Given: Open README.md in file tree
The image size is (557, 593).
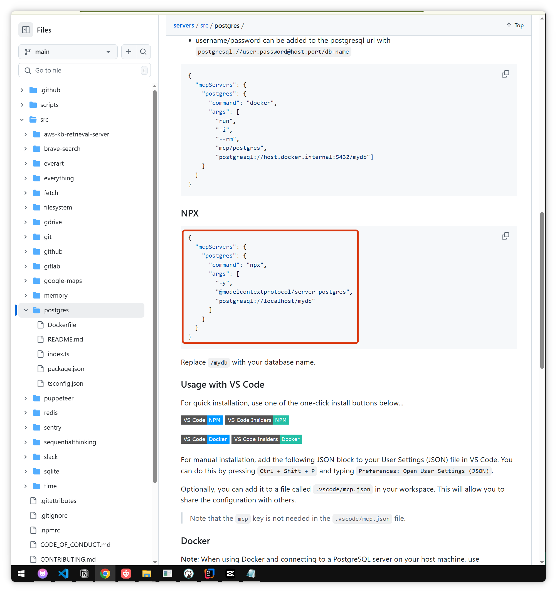Looking at the screenshot, I should point(65,340).
